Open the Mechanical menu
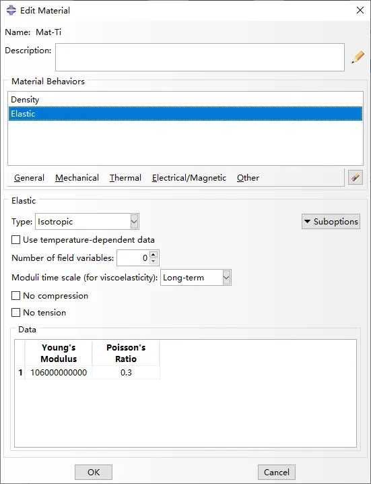The height and width of the screenshot is (484, 371). tap(77, 178)
